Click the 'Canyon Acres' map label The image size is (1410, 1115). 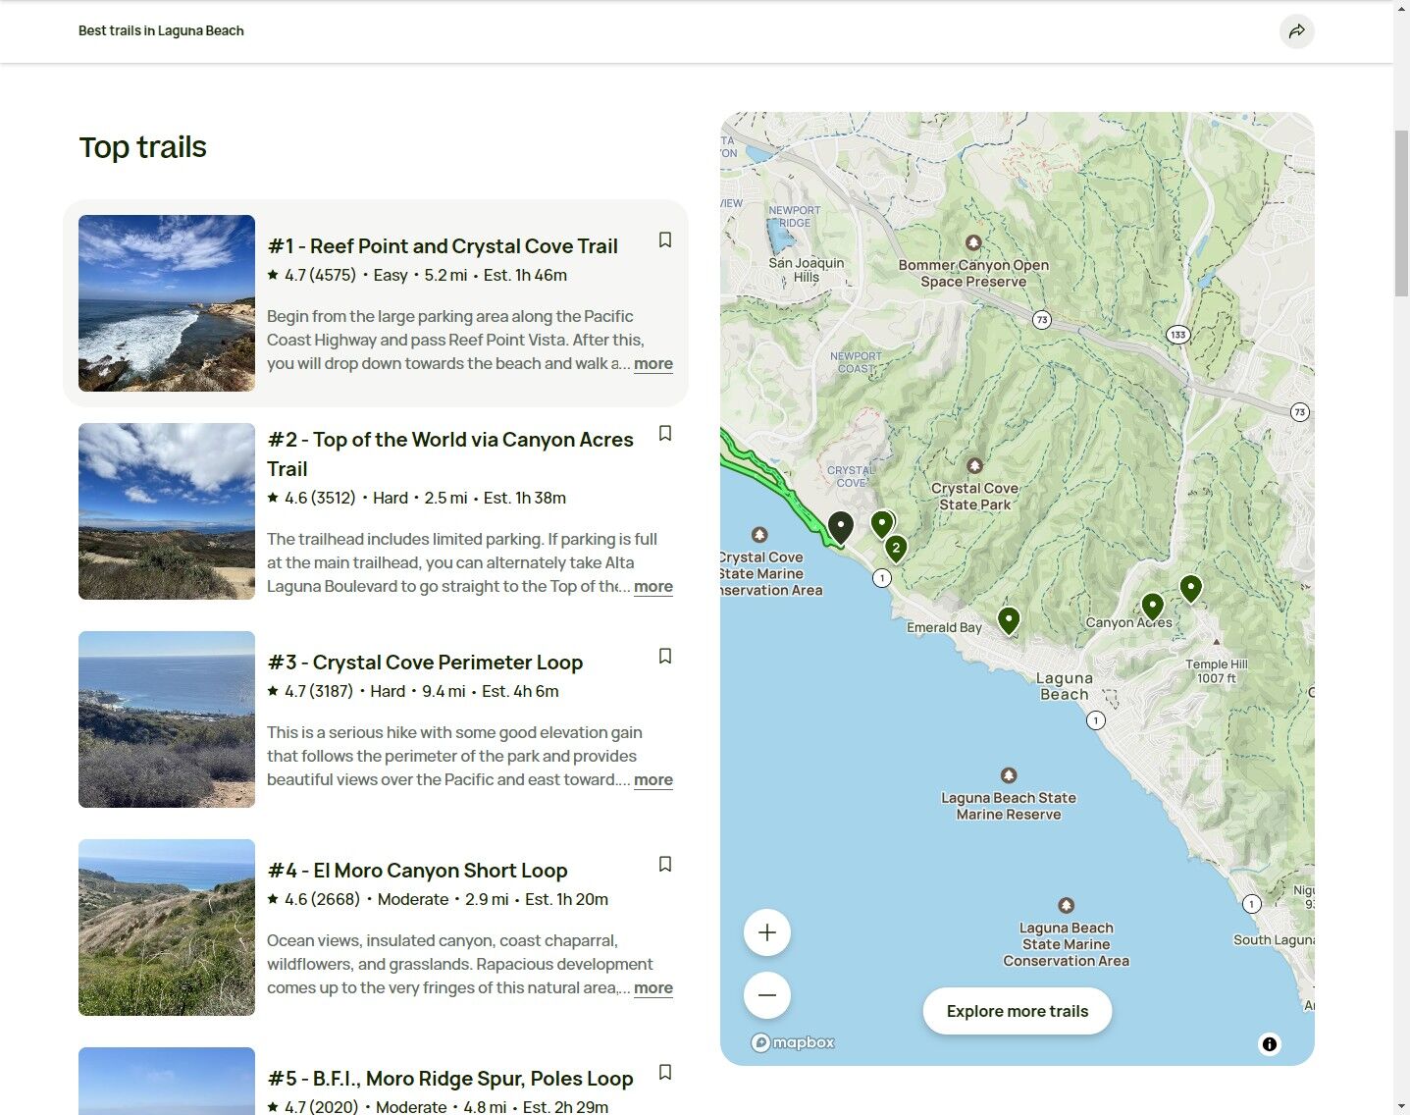point(1128,623)
